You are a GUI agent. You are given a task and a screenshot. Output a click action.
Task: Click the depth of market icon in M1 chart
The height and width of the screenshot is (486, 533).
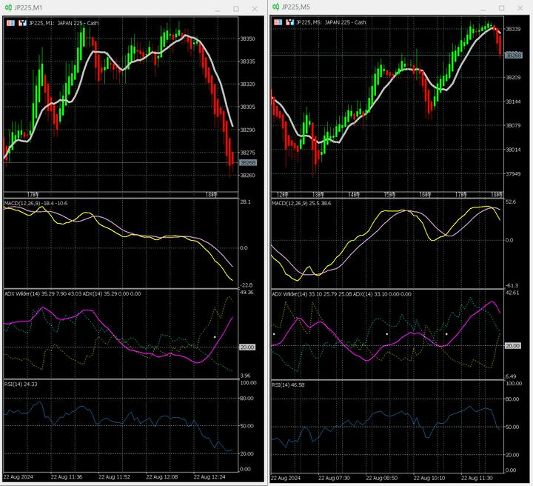click(22, 23)
